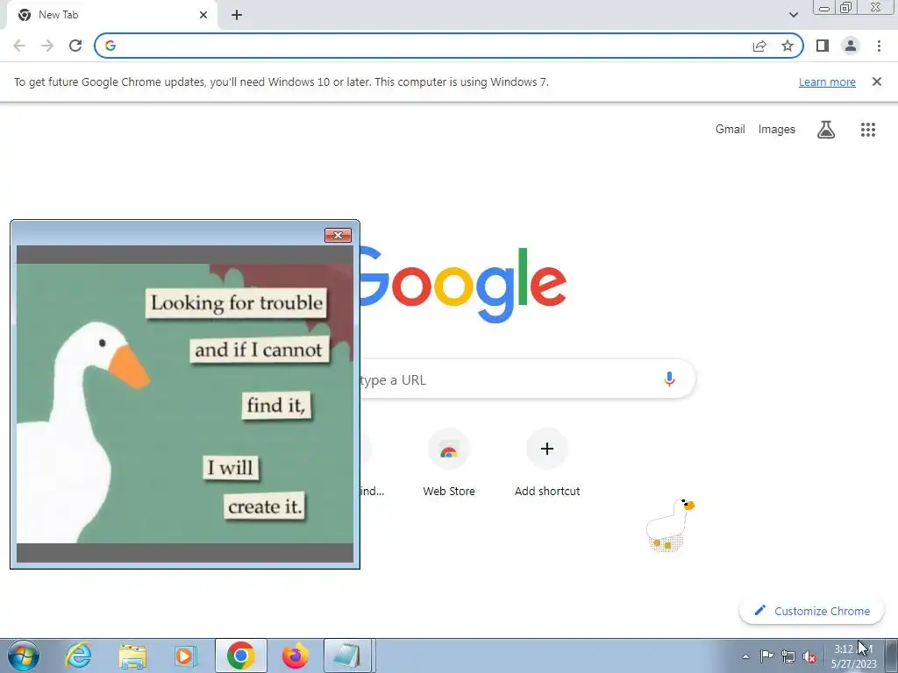Show hidden system tray icons
Image resolution: width=898 pixels, height=673 pixels.
(745, 656)
